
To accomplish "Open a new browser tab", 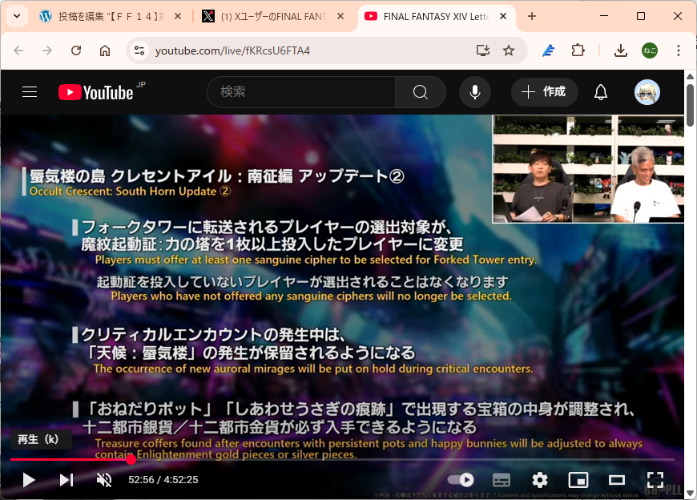I will point(532,17).
